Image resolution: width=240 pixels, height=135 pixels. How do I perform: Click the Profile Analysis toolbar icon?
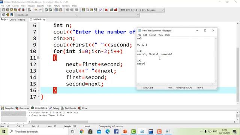click(x=112, y=10)
